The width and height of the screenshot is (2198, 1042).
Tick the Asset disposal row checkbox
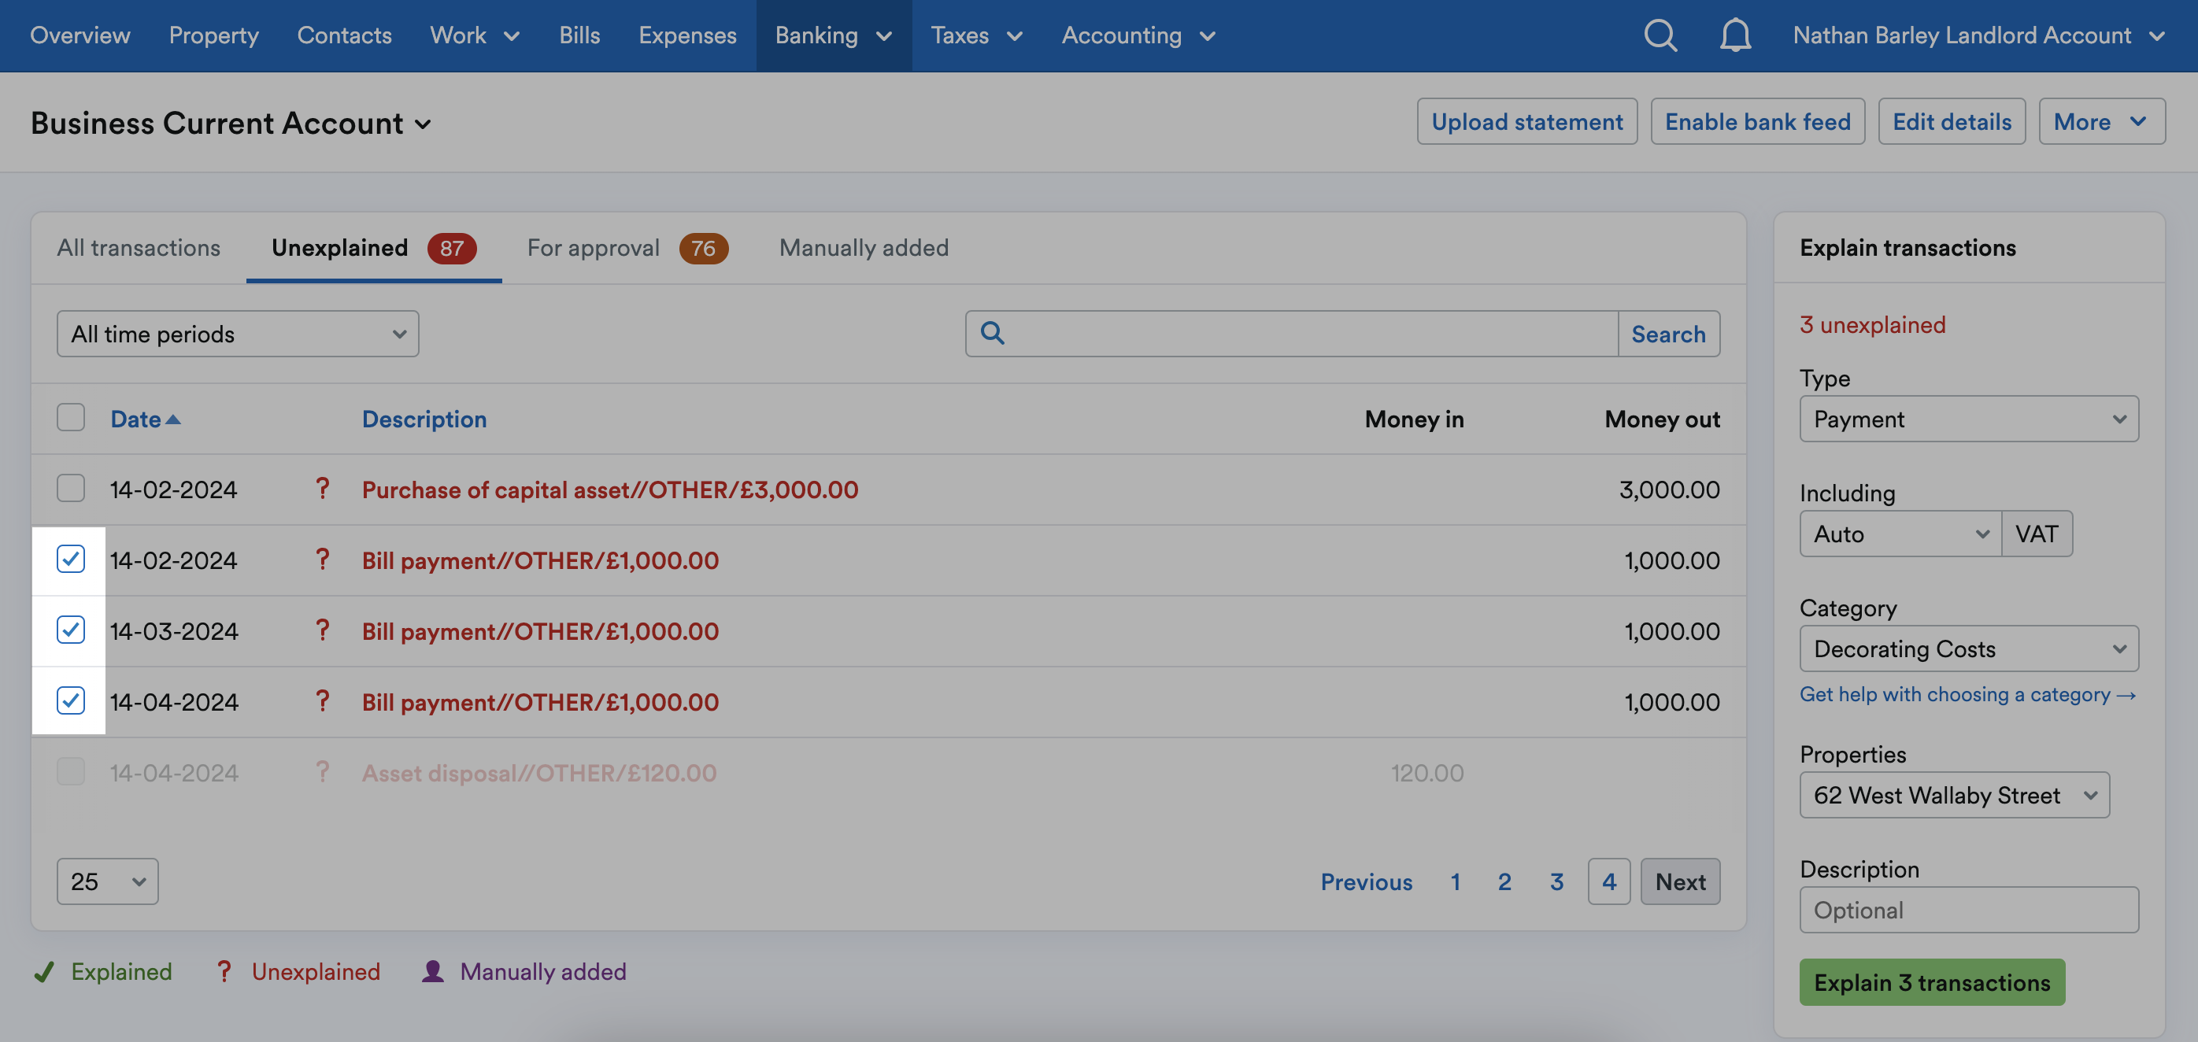pyautogui.click(x=71, y=772)
